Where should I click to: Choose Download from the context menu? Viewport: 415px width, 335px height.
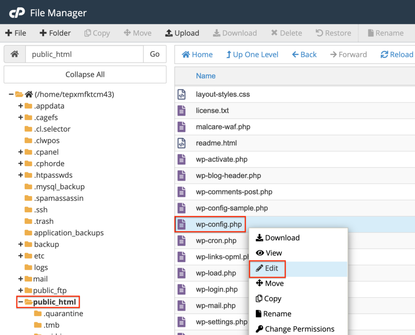tap(298, 238)
